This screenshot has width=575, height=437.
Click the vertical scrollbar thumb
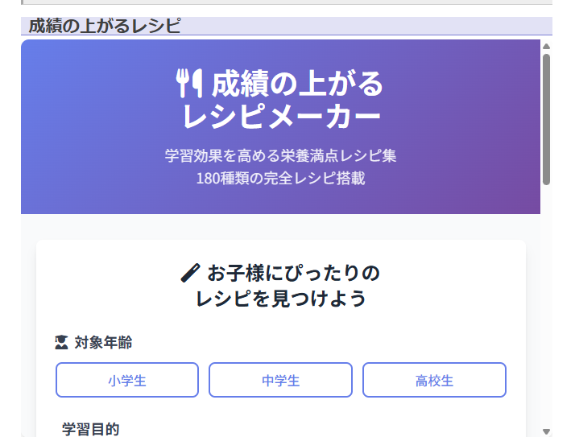(546, 120)
